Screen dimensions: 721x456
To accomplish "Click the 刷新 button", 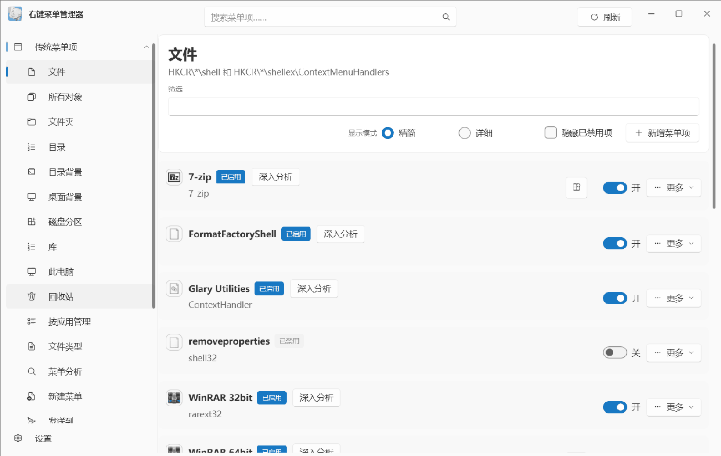I will [605, 17].
